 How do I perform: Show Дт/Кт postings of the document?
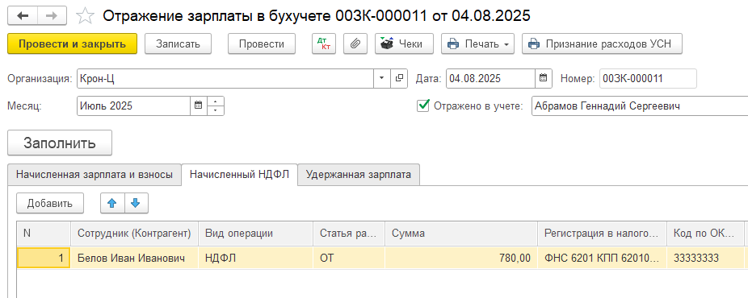tap(325, 43)
